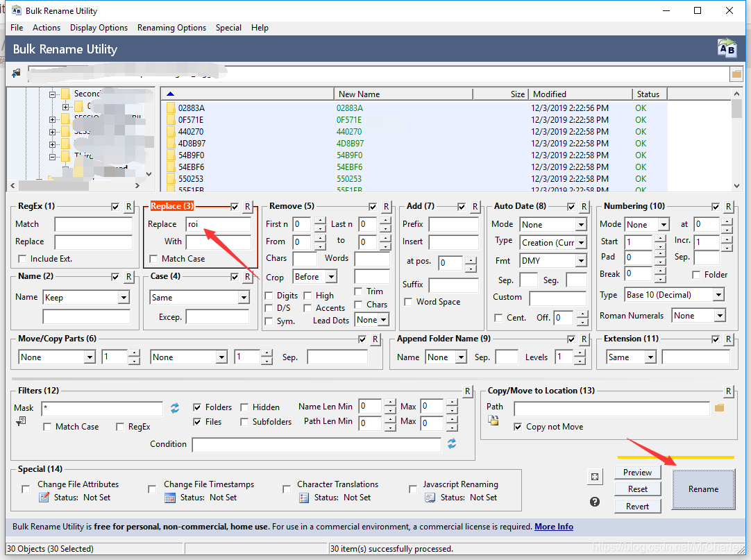Screen dimensions: 751x560
Task: Click the help question mark icon
Action: click(x=595, y=502)
